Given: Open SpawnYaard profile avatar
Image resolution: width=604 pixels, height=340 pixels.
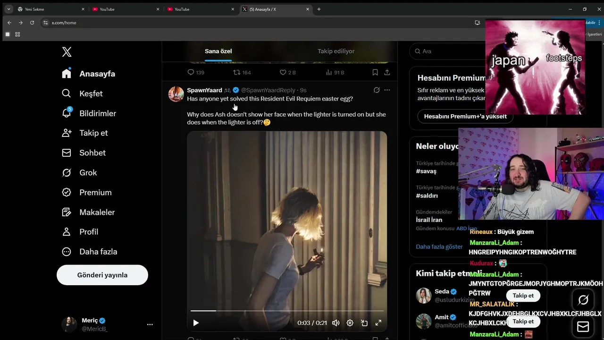Looking at the screenshot, I should pyautogui.click(x=176, y=94).
